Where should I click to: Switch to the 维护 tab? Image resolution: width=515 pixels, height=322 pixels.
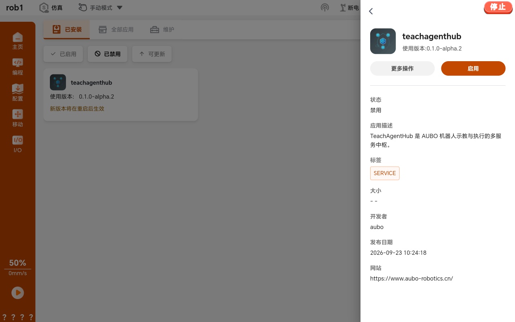click(162, 30)
